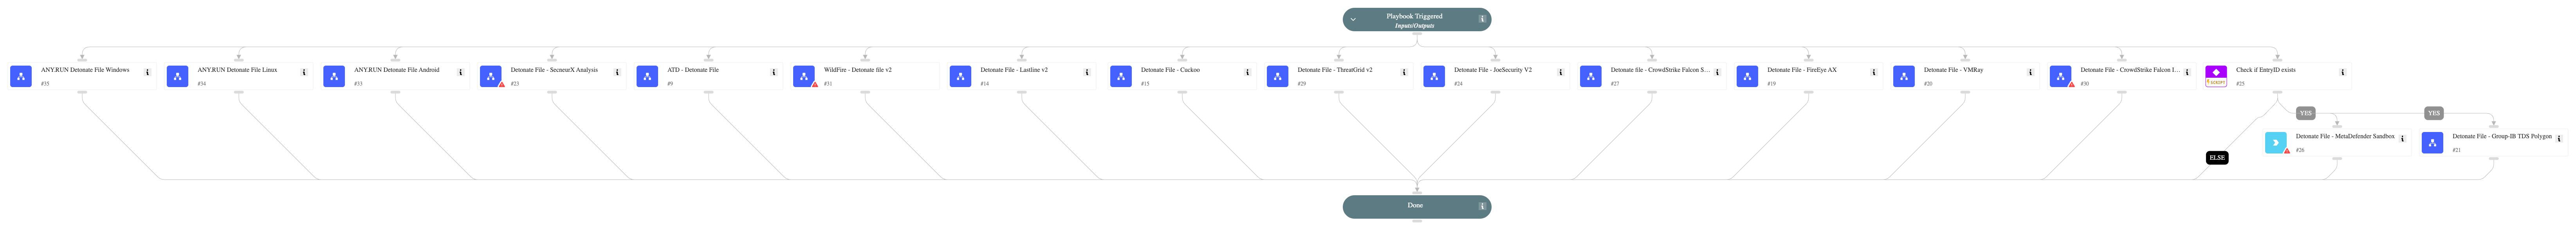
Task: Open info for ATD - Detonate File
Action: [x=774, y=73]
